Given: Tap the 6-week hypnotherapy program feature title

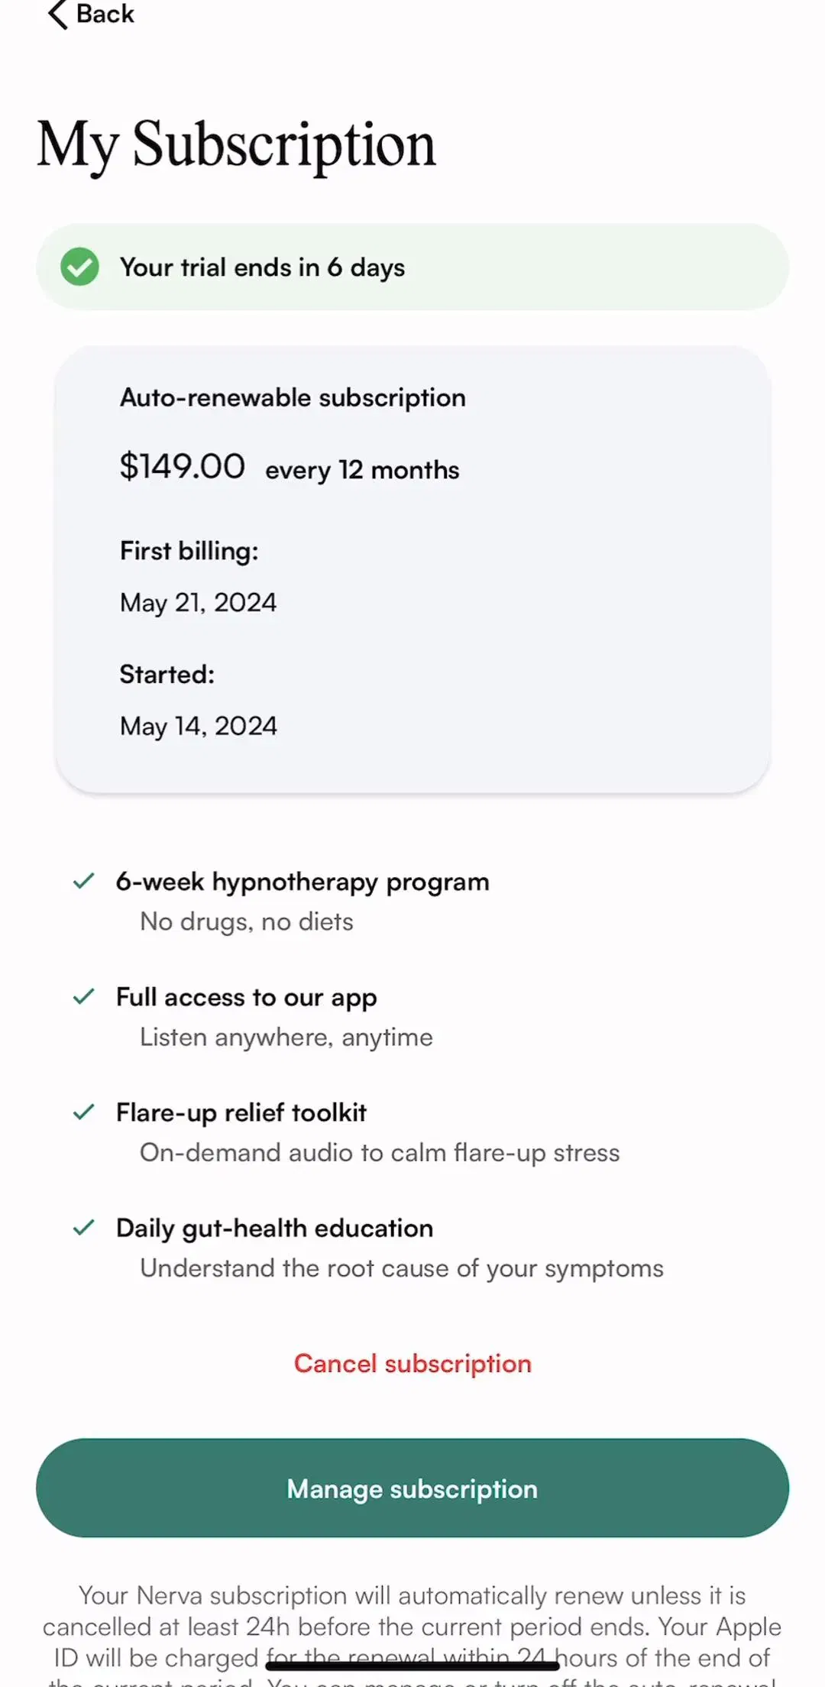Looking at the screenshot, I should click(x=302, y=882).
